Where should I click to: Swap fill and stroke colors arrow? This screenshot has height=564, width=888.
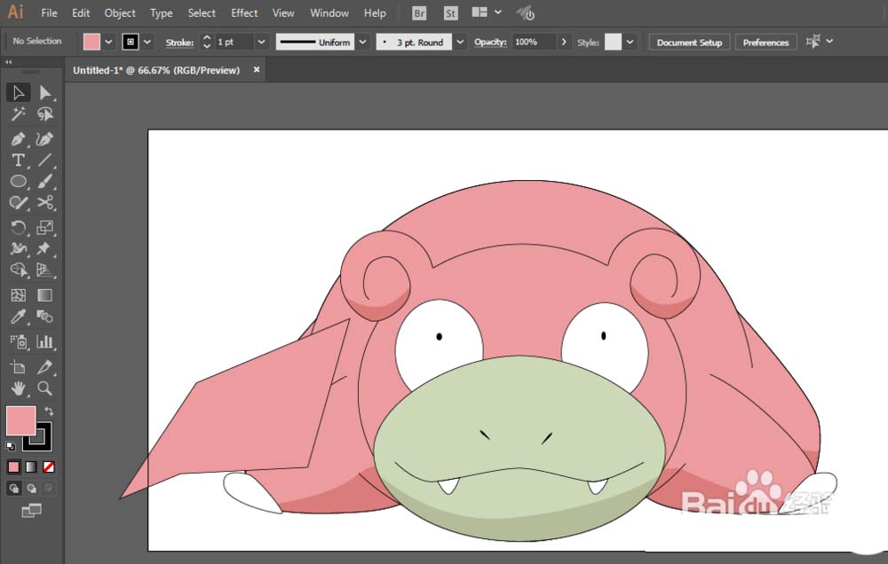[49, 411]
